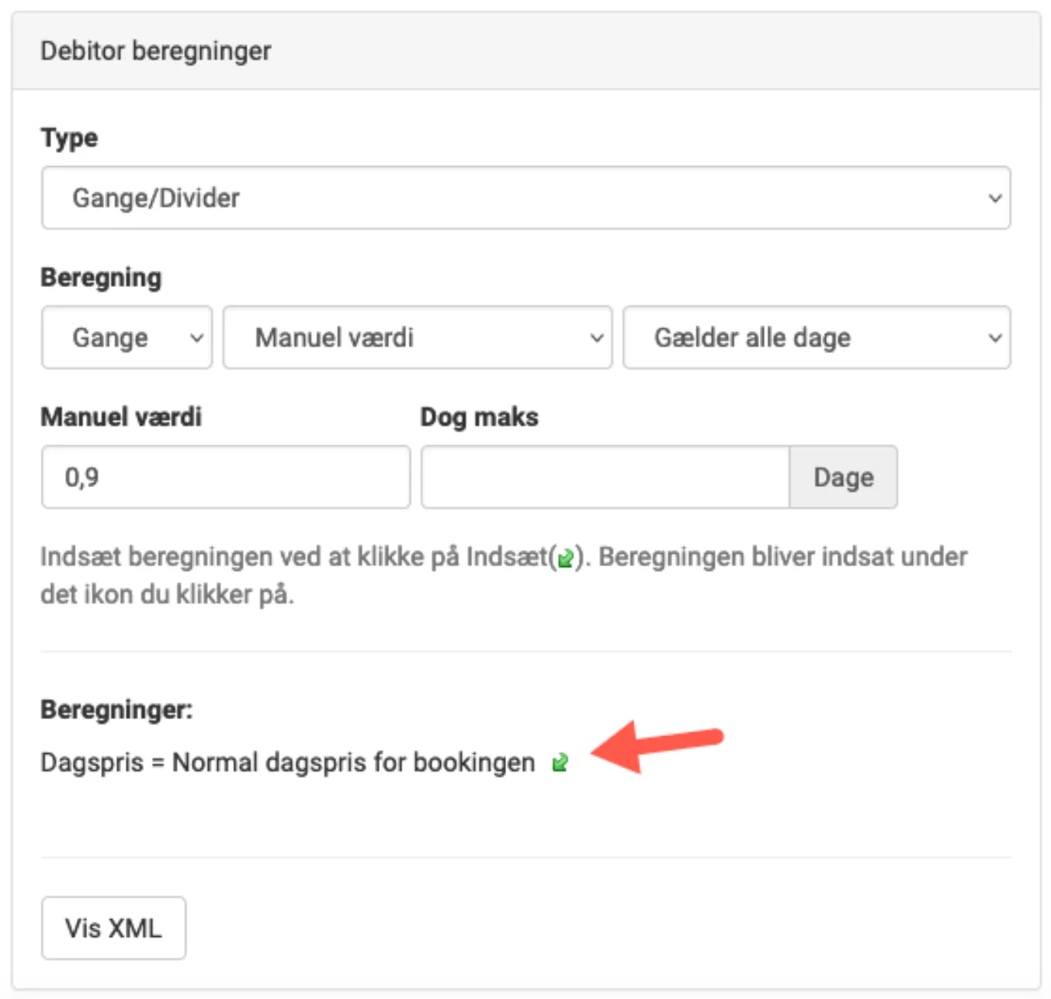This screenshot has width=1051, height=999.
Task: Click the Type field label
Action: coord(69,138)
